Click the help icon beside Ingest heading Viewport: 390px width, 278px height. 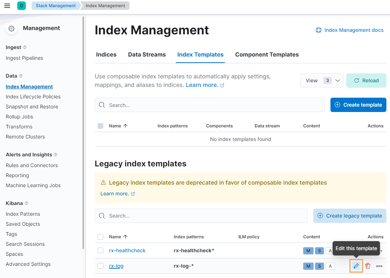[x=25, y=47]
